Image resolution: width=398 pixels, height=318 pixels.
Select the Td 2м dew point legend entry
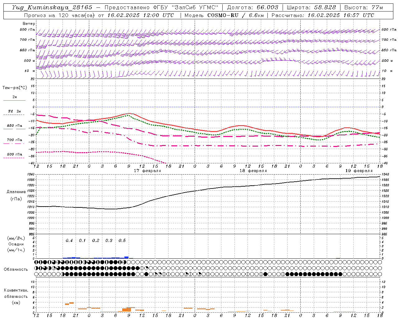tap(14, 111)
